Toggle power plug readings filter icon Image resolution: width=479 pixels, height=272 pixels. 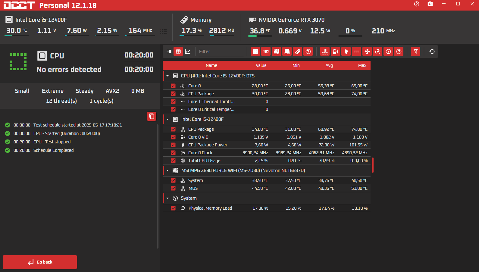(346, 52)
